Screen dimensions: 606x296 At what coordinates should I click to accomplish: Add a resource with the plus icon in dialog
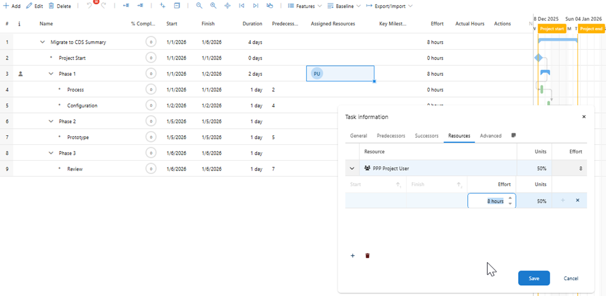click(353, 256)
